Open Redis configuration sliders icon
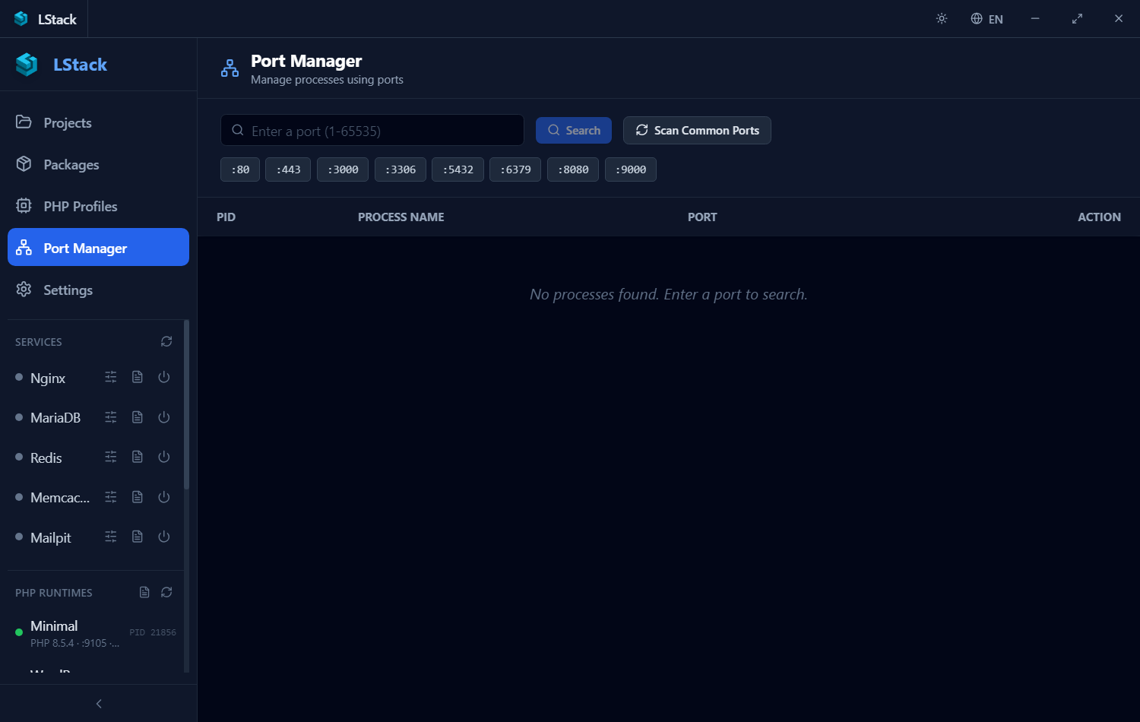This screenshot has width=1140, height=722. pyautogui.click(x=111, y=457)
